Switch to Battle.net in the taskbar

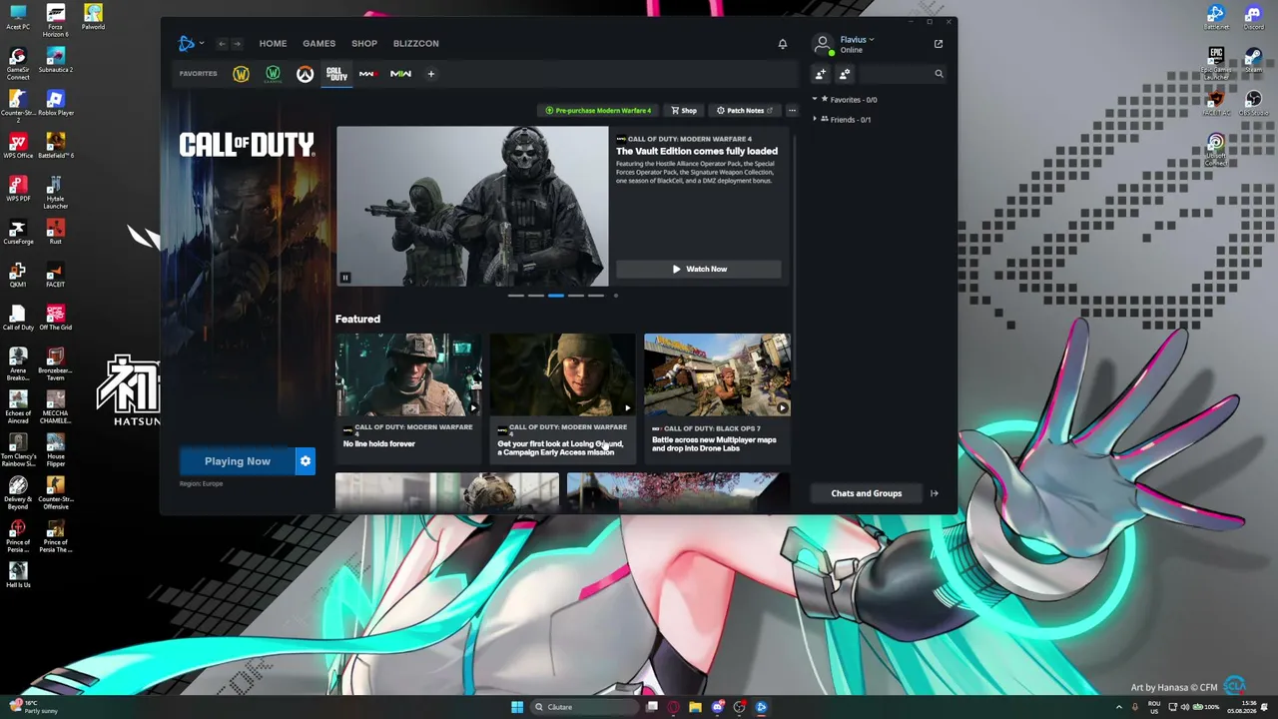[761, 707]
